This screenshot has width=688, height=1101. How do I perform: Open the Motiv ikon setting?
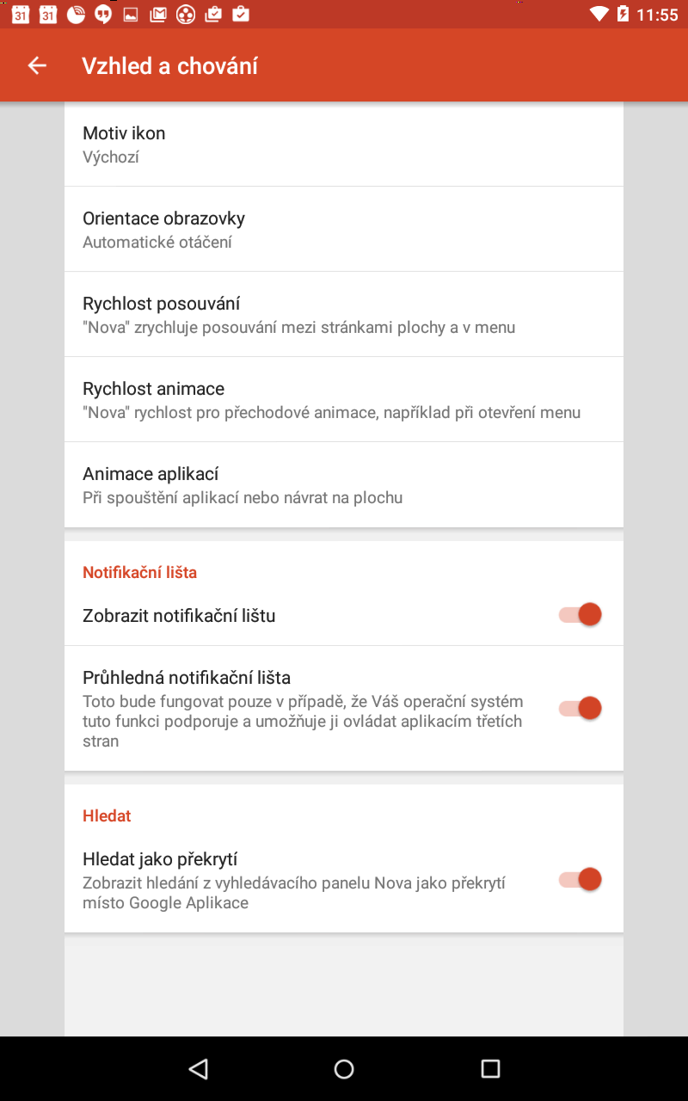click(344, 145)
